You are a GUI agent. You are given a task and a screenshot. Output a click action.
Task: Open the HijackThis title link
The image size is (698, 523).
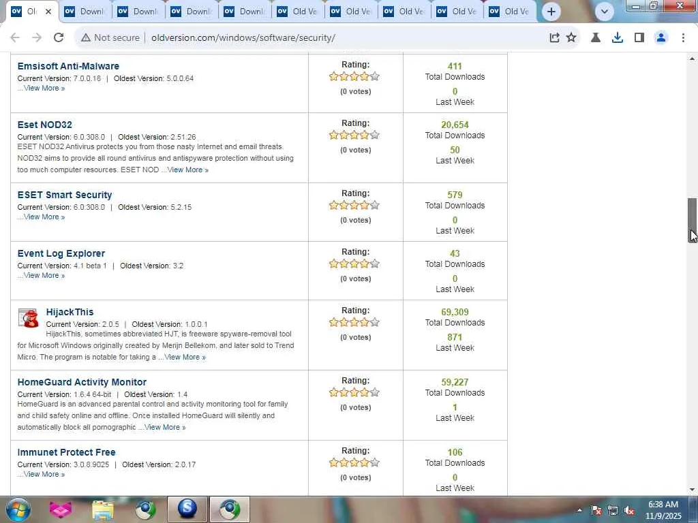click(70, 312)
